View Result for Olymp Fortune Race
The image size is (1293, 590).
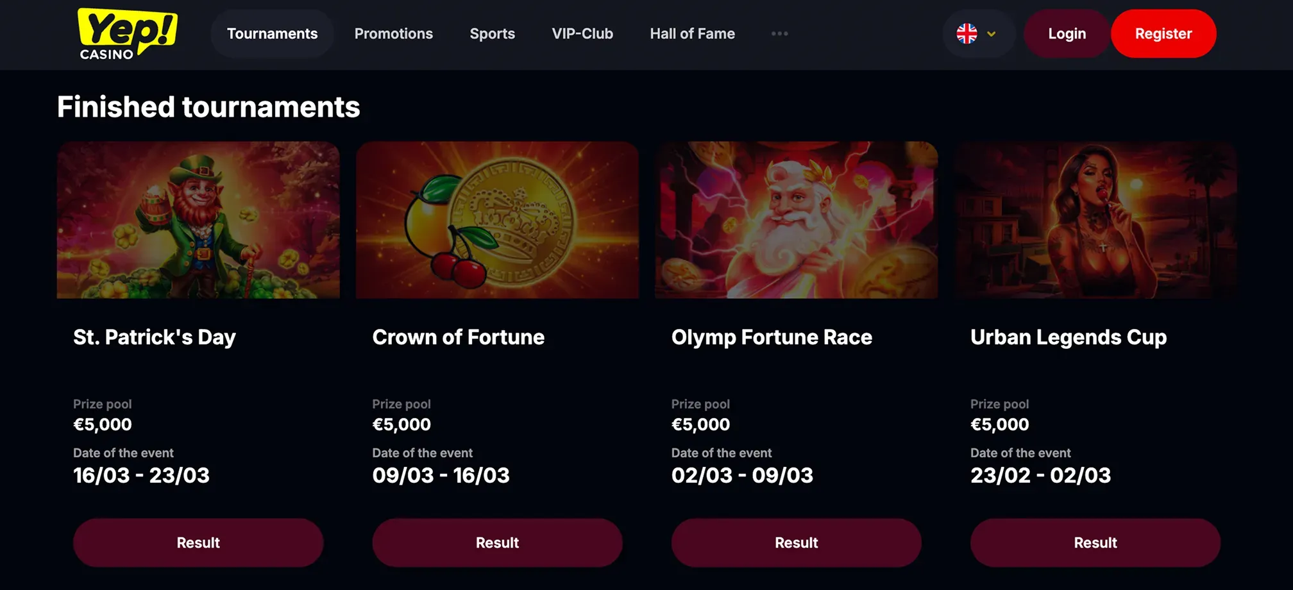coord(796,542)
